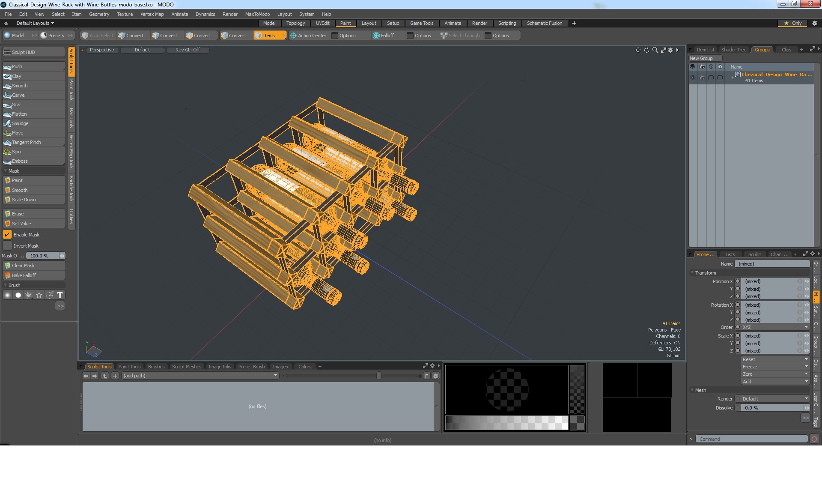Select the Tangent Pinch tool
Image resolution: width=822 pixels, height=496 pixels.
[x=34, y=142]
